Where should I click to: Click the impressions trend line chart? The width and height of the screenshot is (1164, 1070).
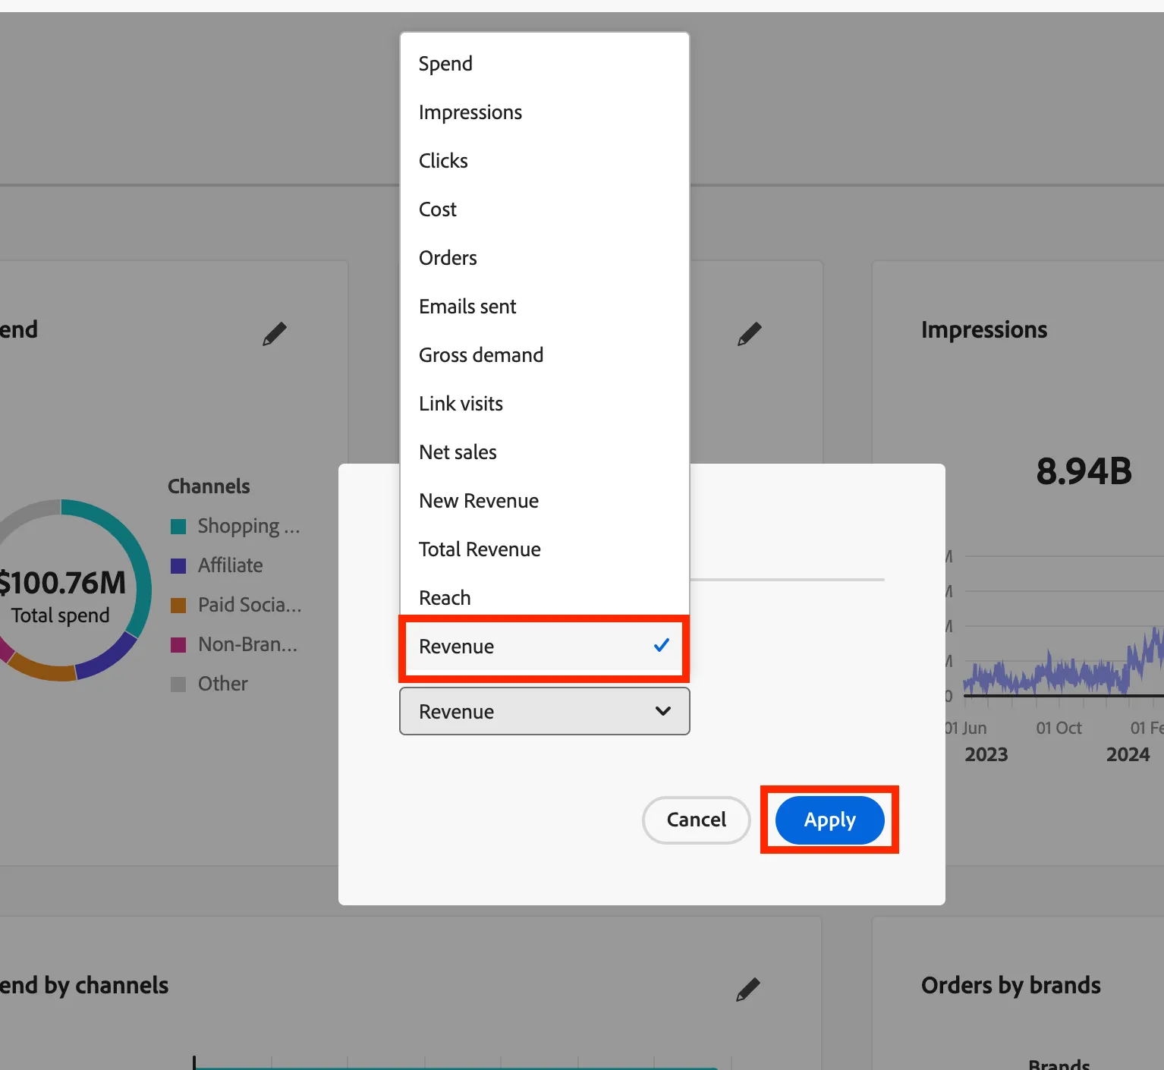click(1063, 660)
